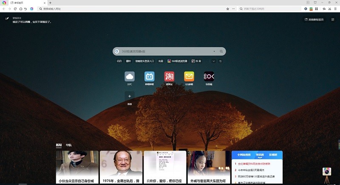This screenshot has width=340, height=185.
Task: Add a shortcut with 添加 plus tile
Action: 130,96
